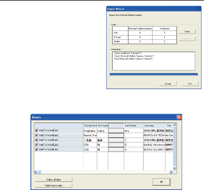Screen dimensions: 204x190
Task: Select the highlighted Middle Name column header
Action: 116,125
